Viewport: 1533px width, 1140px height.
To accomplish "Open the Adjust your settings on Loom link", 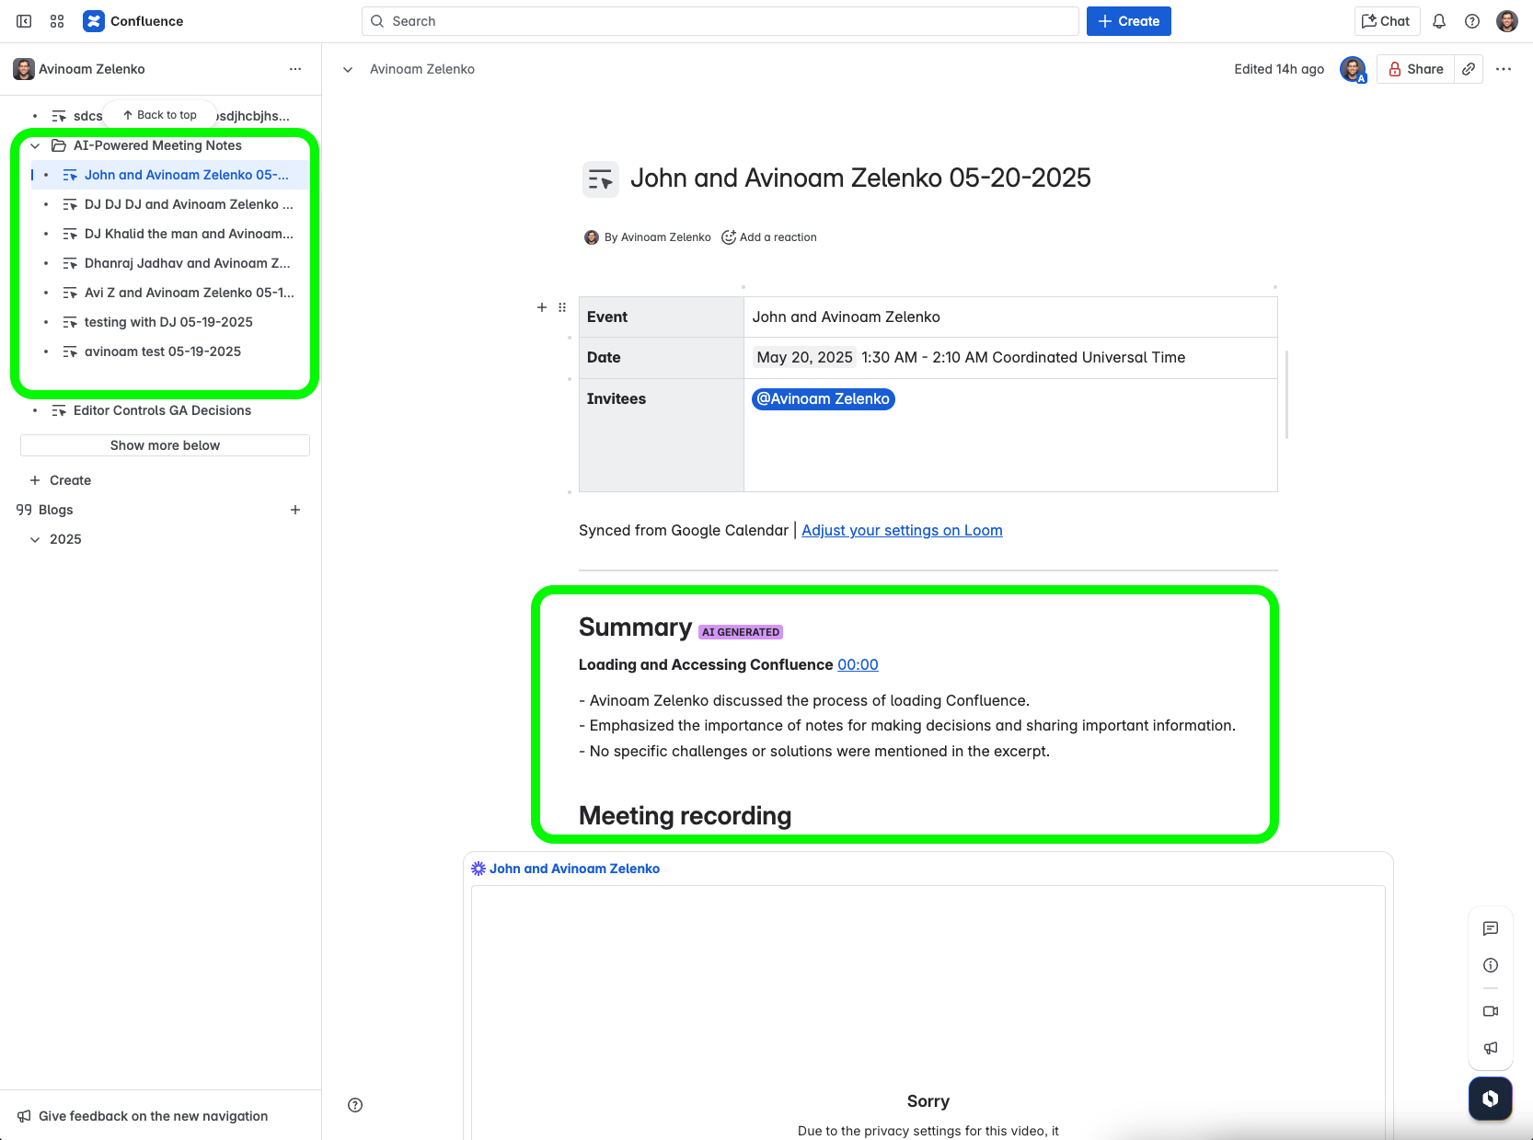I will [901, 530].
